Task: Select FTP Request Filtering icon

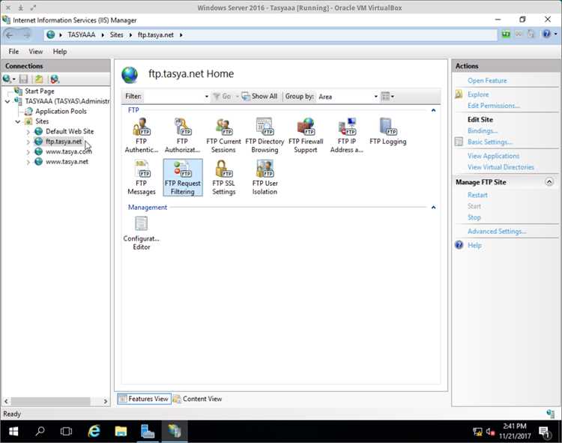Action: [182, 178]
